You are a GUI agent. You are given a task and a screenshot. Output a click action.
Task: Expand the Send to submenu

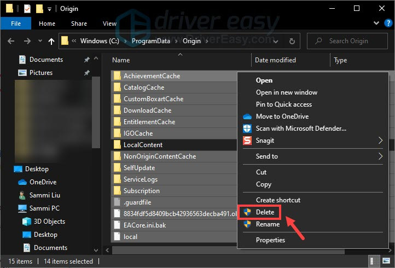312,156
